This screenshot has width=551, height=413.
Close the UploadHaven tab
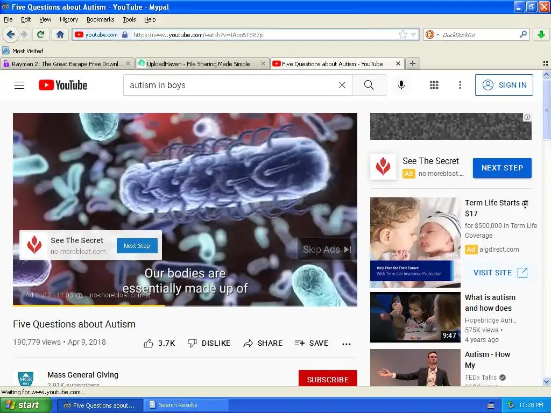coord(263,63)
